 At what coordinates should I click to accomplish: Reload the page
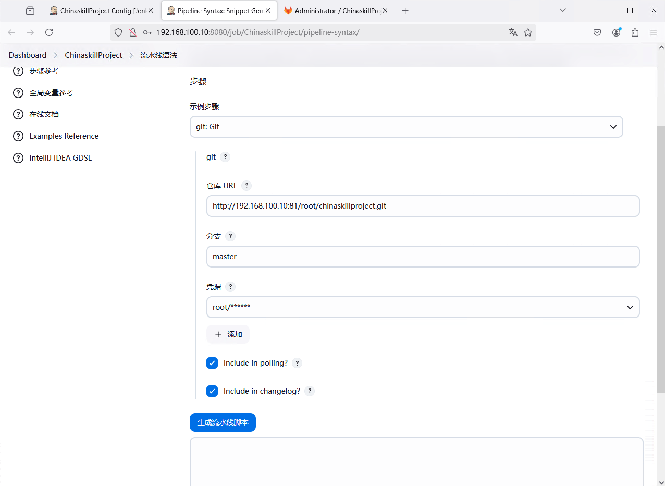click(x=49, y=32)
